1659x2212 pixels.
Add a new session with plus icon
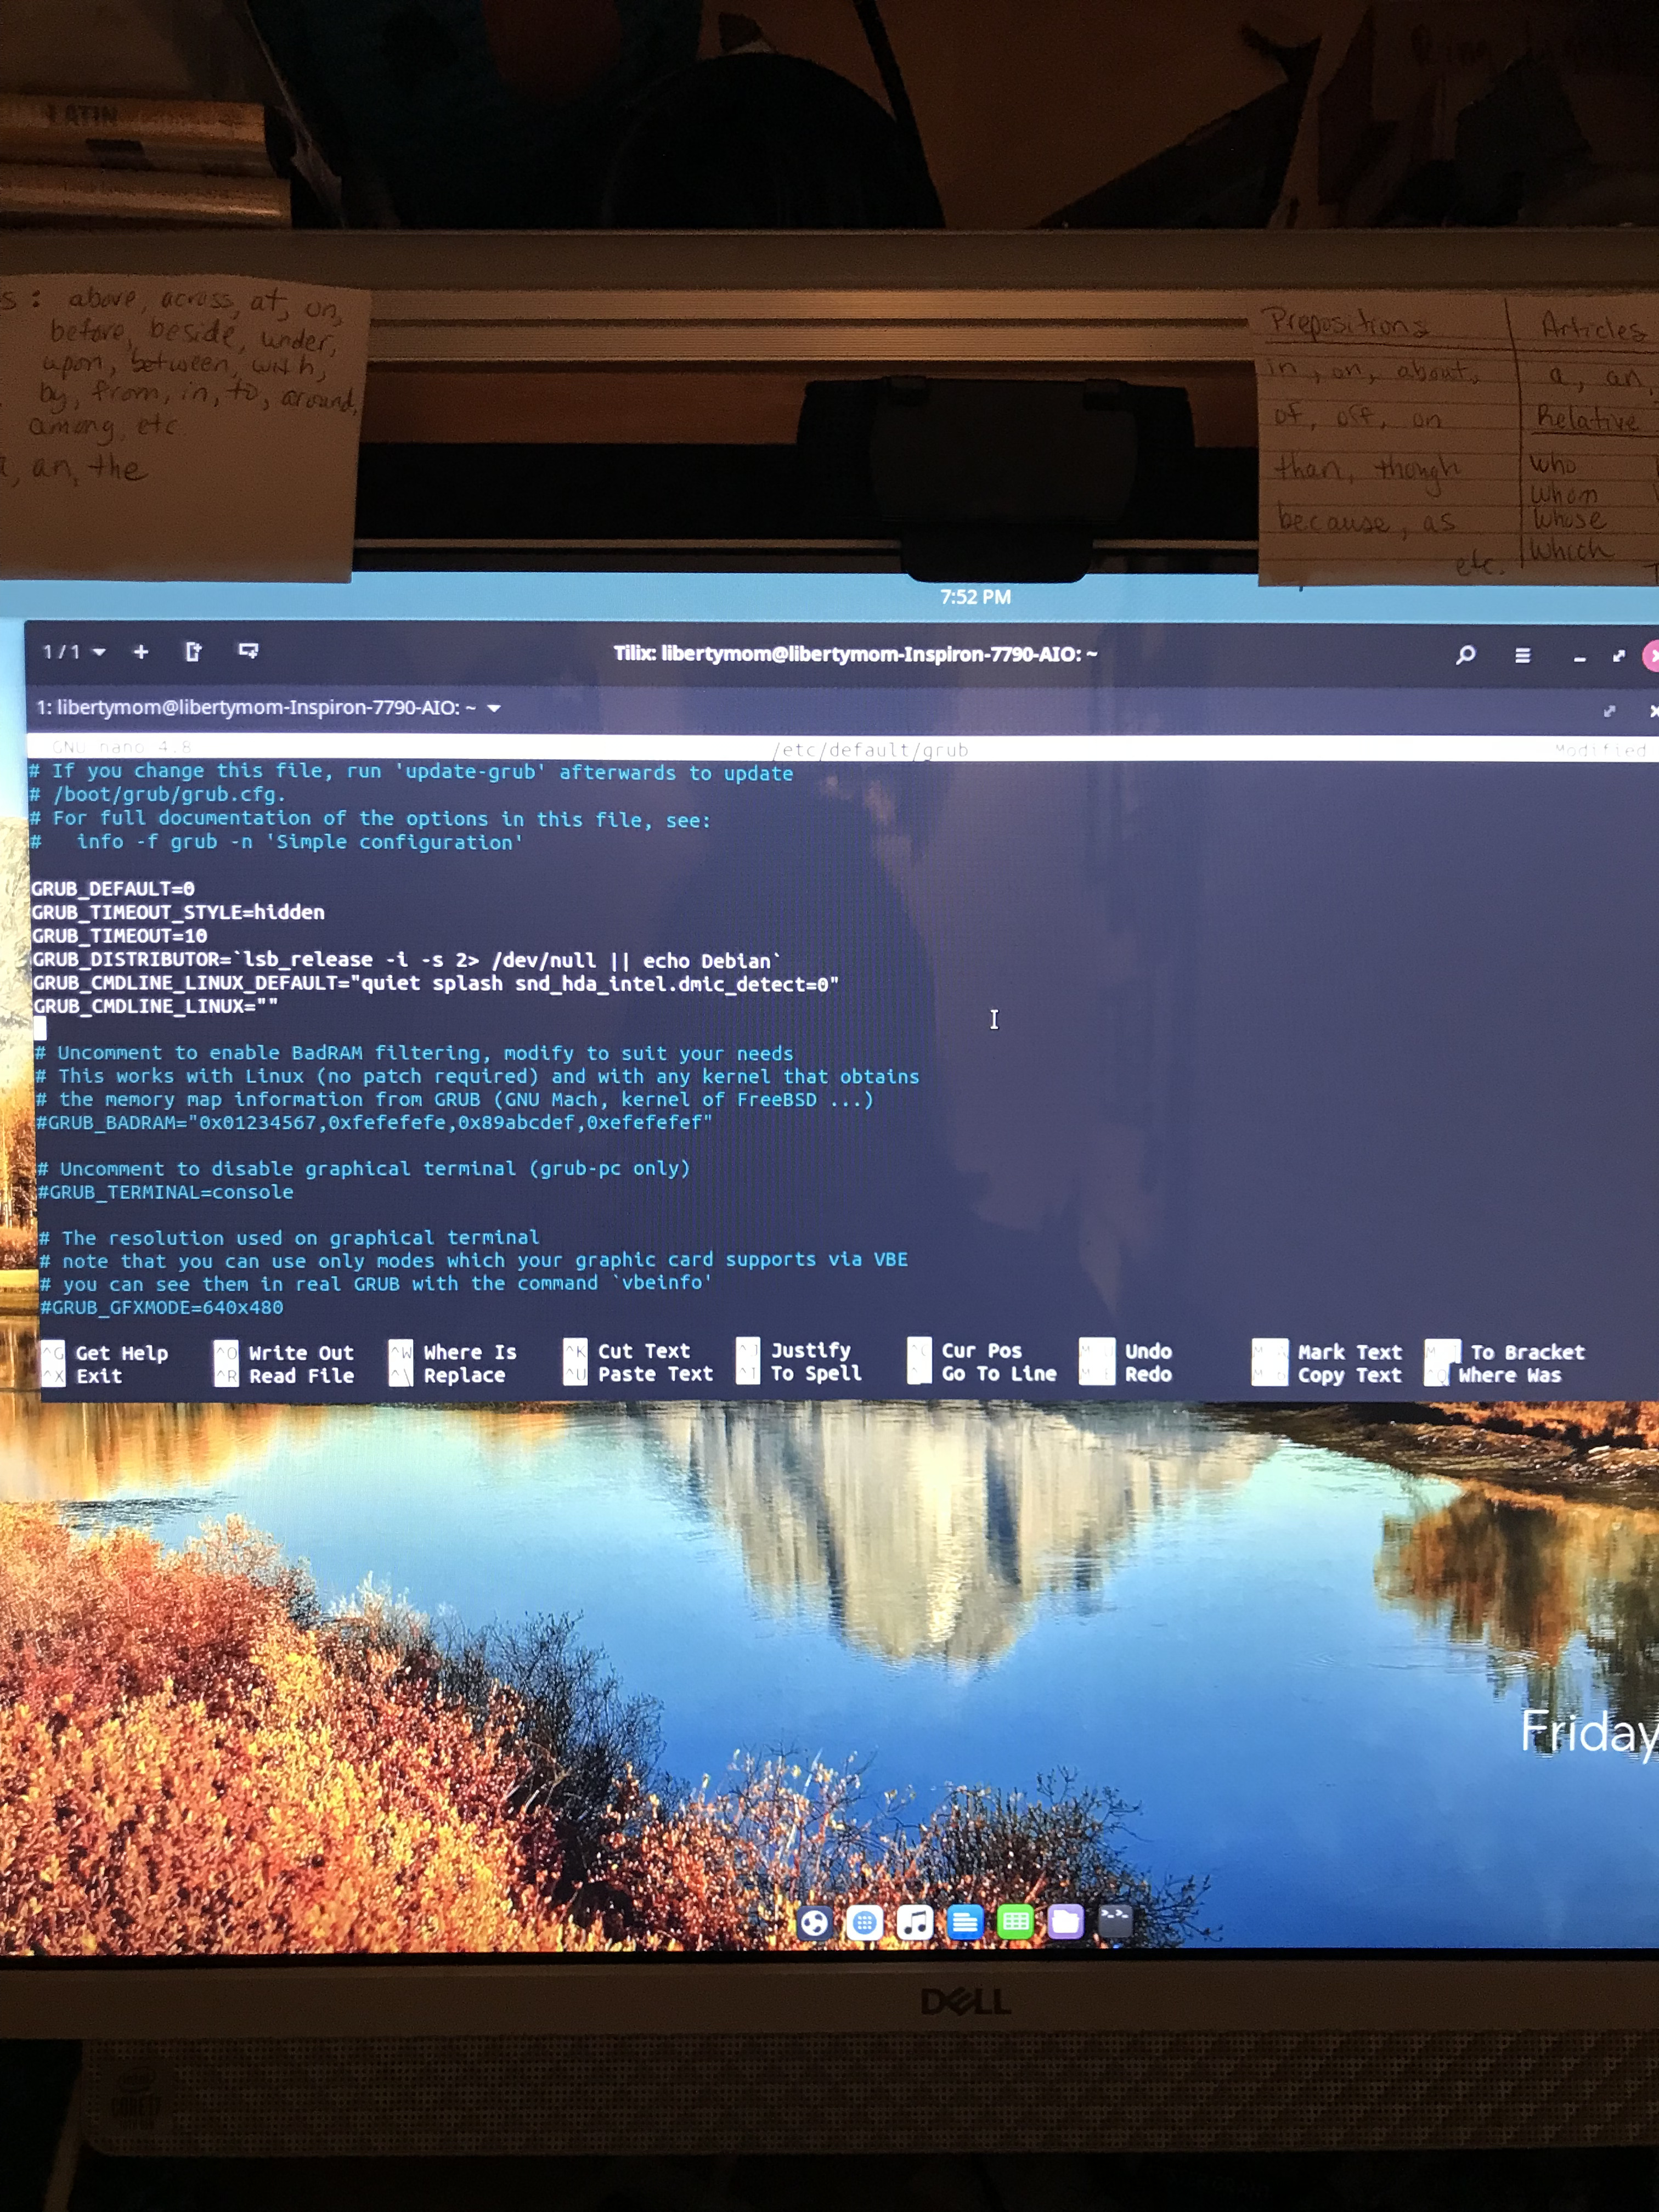141,652
